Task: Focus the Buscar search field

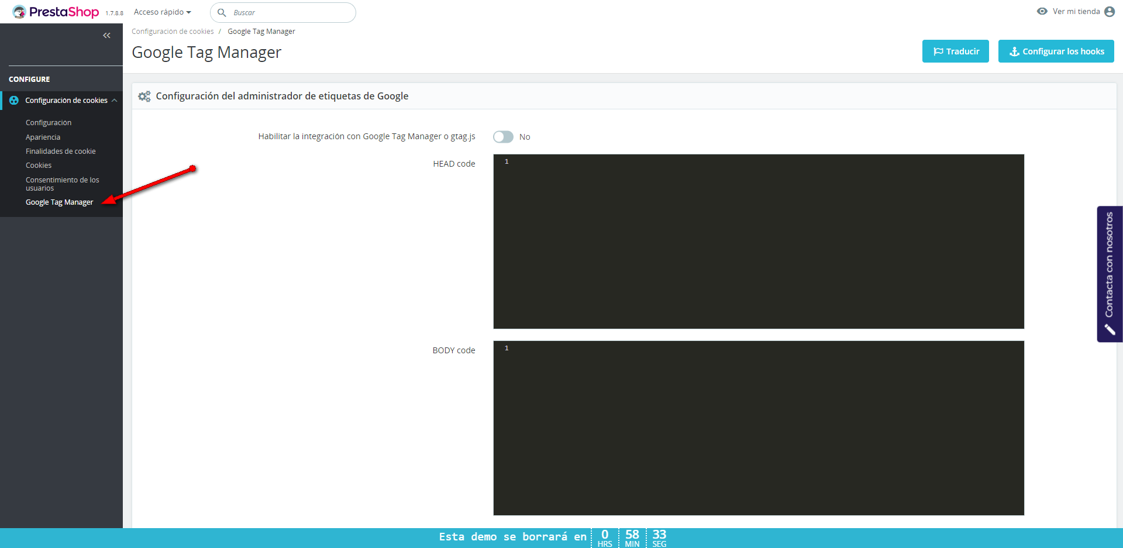Action: [283, 12]
